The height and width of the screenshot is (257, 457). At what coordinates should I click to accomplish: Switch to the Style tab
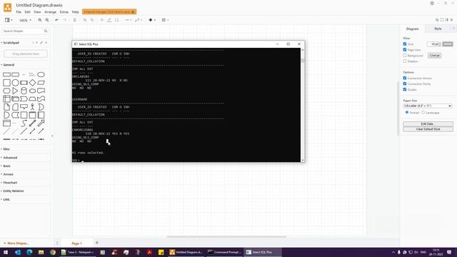(x=438, y=29)
